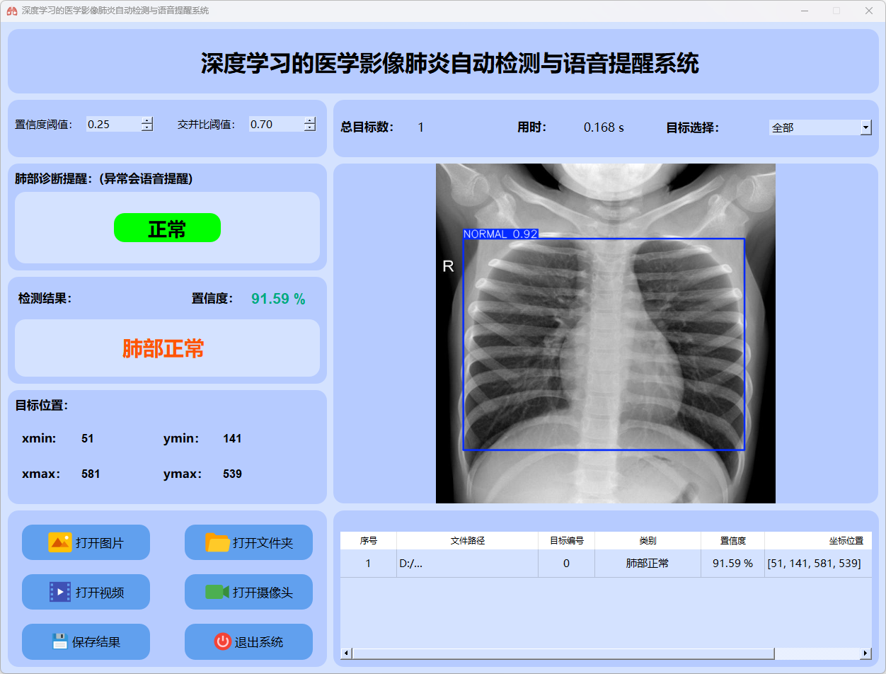Click the lungs app icon in title bar
The height and width of the screenshot is (674, 886).
11,11
